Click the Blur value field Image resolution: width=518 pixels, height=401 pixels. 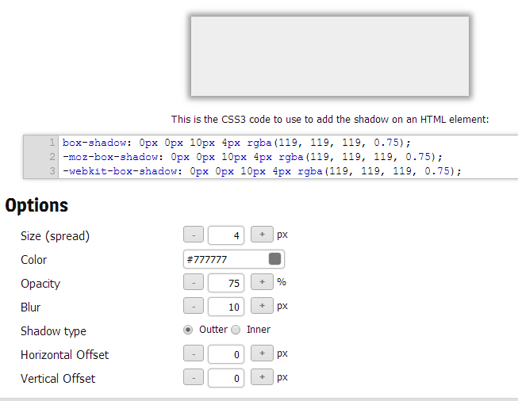pos(226,307)
